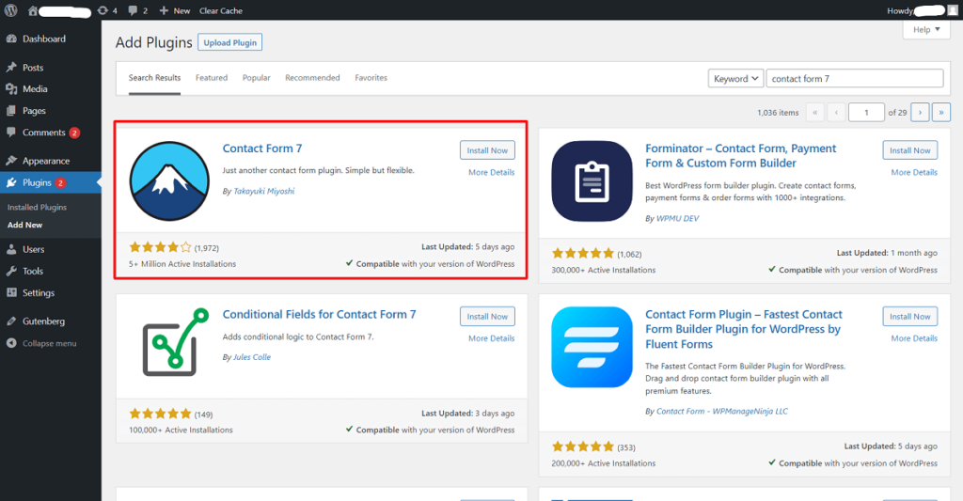Click the 1,036 items count text
963x501 pixels.
pos(778,113)
